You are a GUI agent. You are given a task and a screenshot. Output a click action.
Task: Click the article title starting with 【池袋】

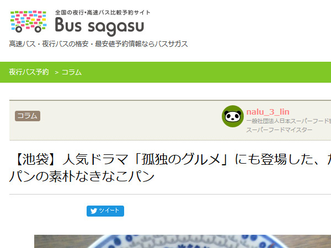coord(170,159)
